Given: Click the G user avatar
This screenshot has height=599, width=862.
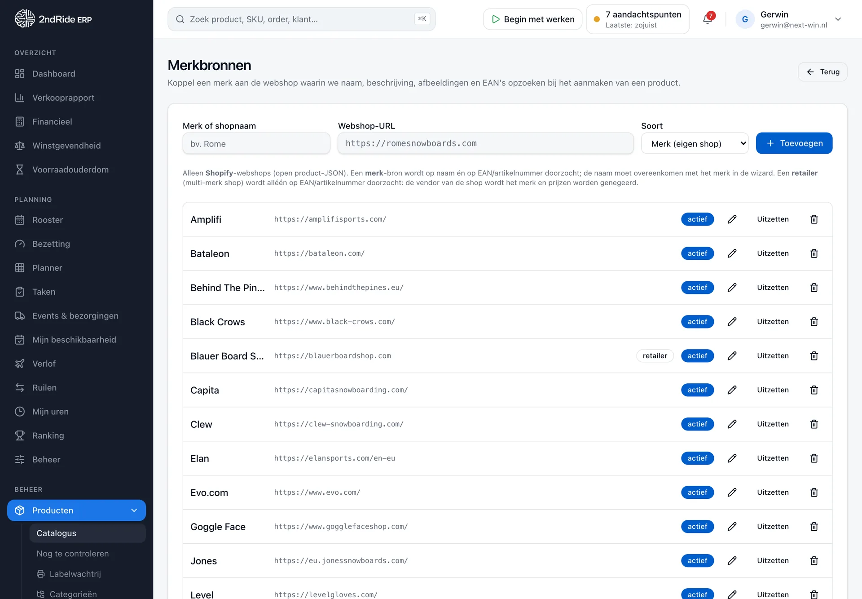Looking at the screenshot, I should 745,19.
